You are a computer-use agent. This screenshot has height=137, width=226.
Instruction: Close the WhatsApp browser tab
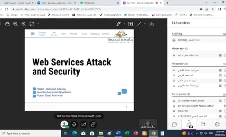[x=118, y=3]
